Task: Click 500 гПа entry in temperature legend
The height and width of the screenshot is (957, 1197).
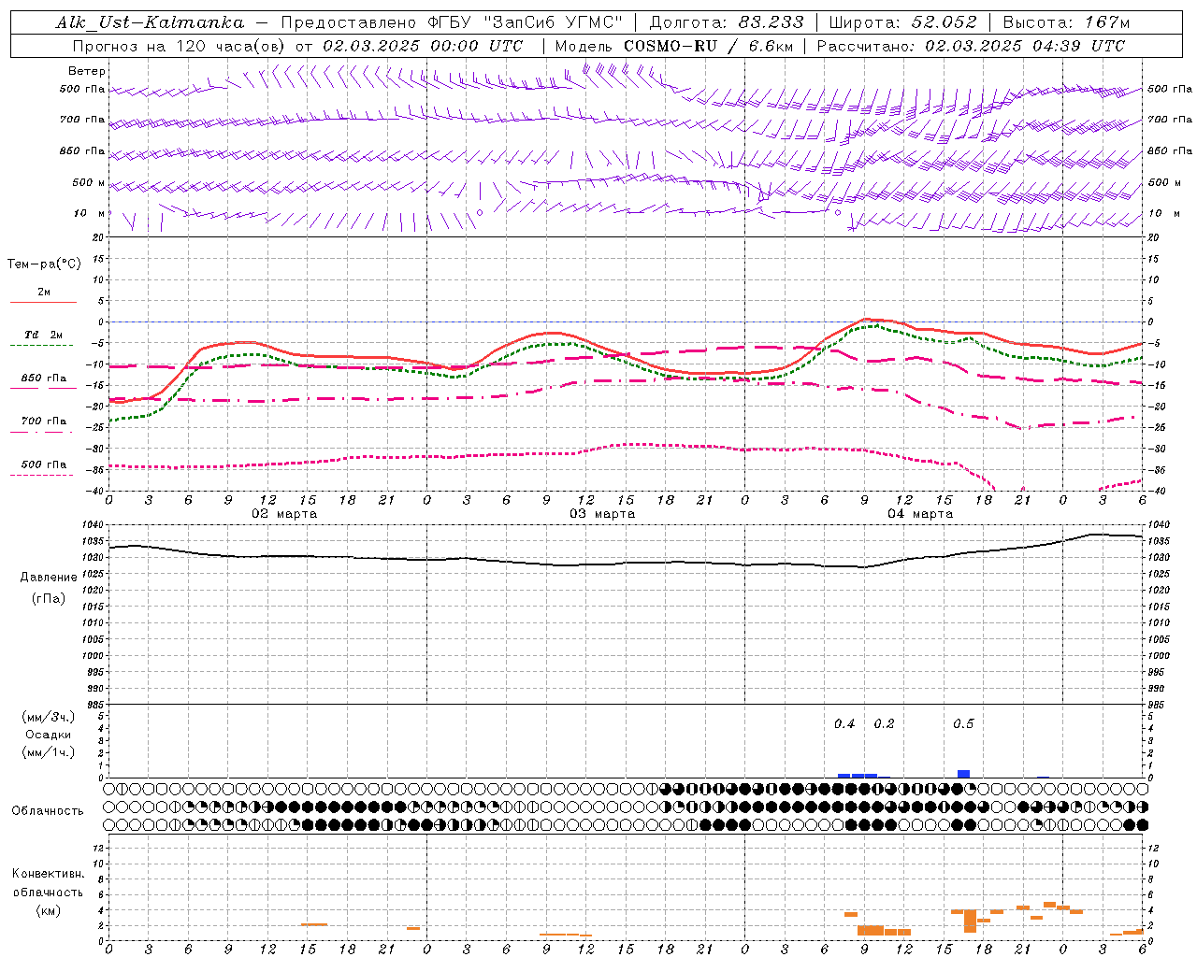Action: pyautogui.click(x=44, y=464)
